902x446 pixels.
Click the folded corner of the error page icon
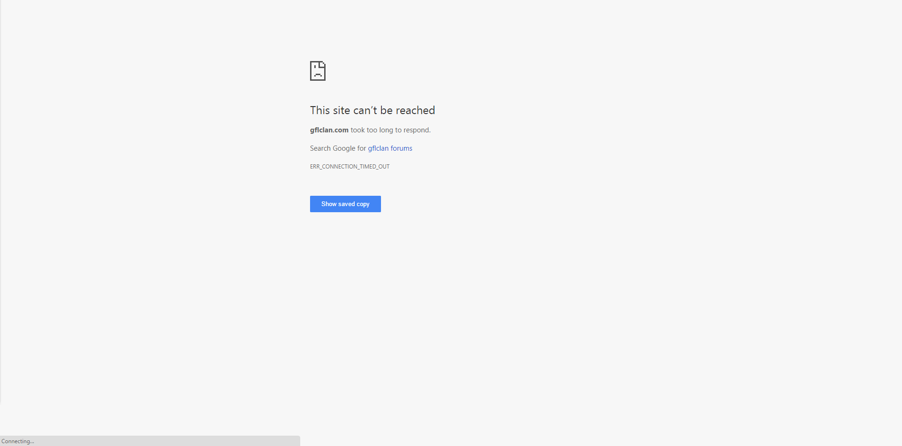pyautogui.click(x=322, y=64)
